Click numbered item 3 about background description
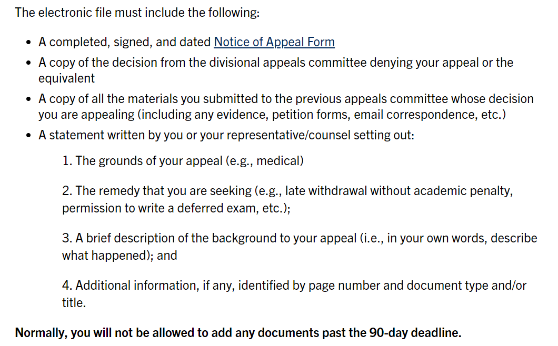 [x=299, y=238]
